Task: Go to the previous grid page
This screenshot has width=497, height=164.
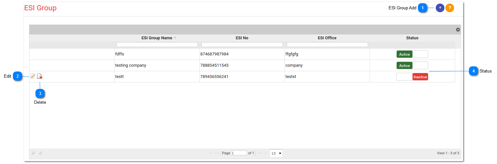Action: tap(217, 153)
